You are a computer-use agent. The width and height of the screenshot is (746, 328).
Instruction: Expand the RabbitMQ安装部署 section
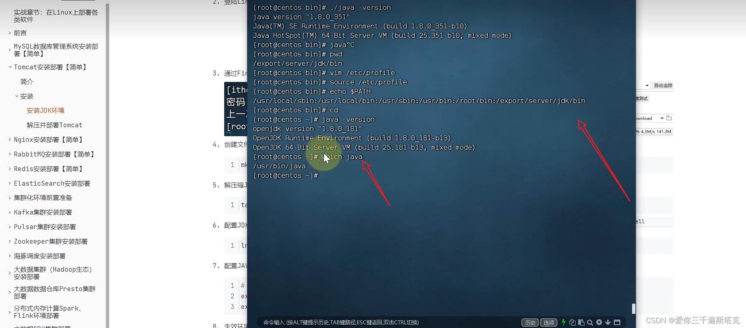point(10,154)
